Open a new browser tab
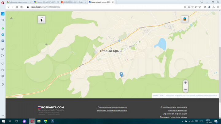Image resolution: width=221 pixels, height=124 pixels. click(117, 2)
